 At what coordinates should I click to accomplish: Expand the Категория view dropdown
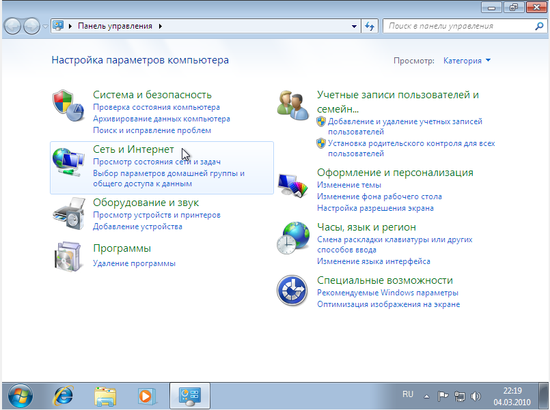pos(467,61)
